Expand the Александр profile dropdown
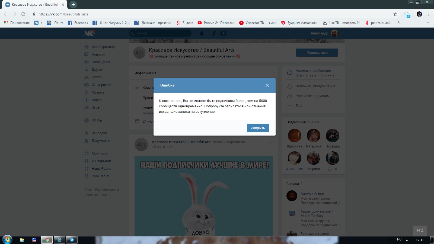Image resolution: width=434 pixels, height=244 pixels. [341, 33]
